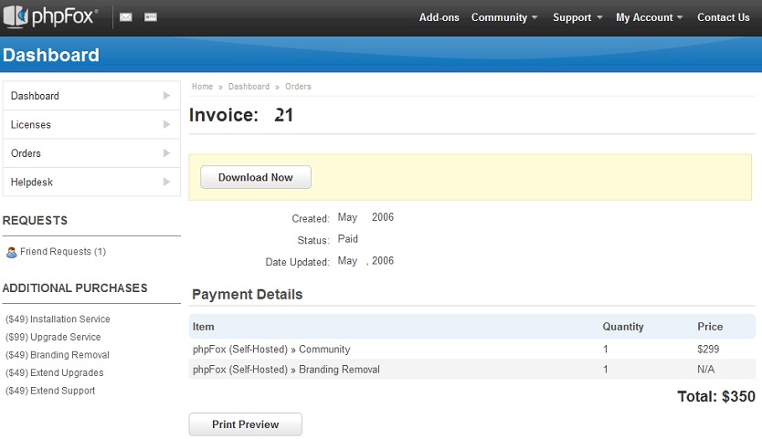Click the Paid status value

[x=348, y=239]
